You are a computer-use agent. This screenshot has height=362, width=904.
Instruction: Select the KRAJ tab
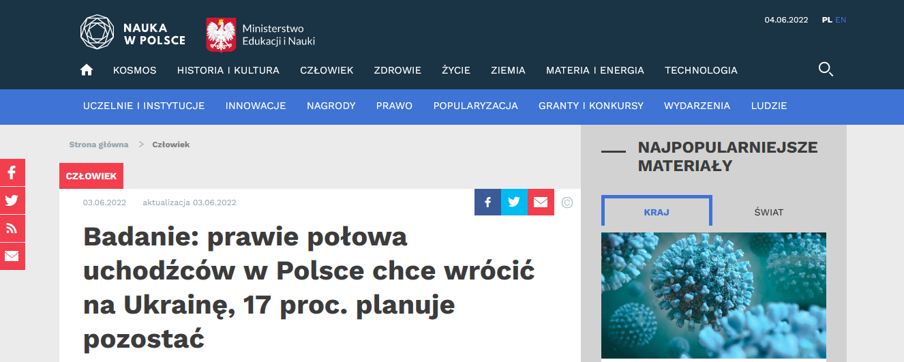(657, 212)
